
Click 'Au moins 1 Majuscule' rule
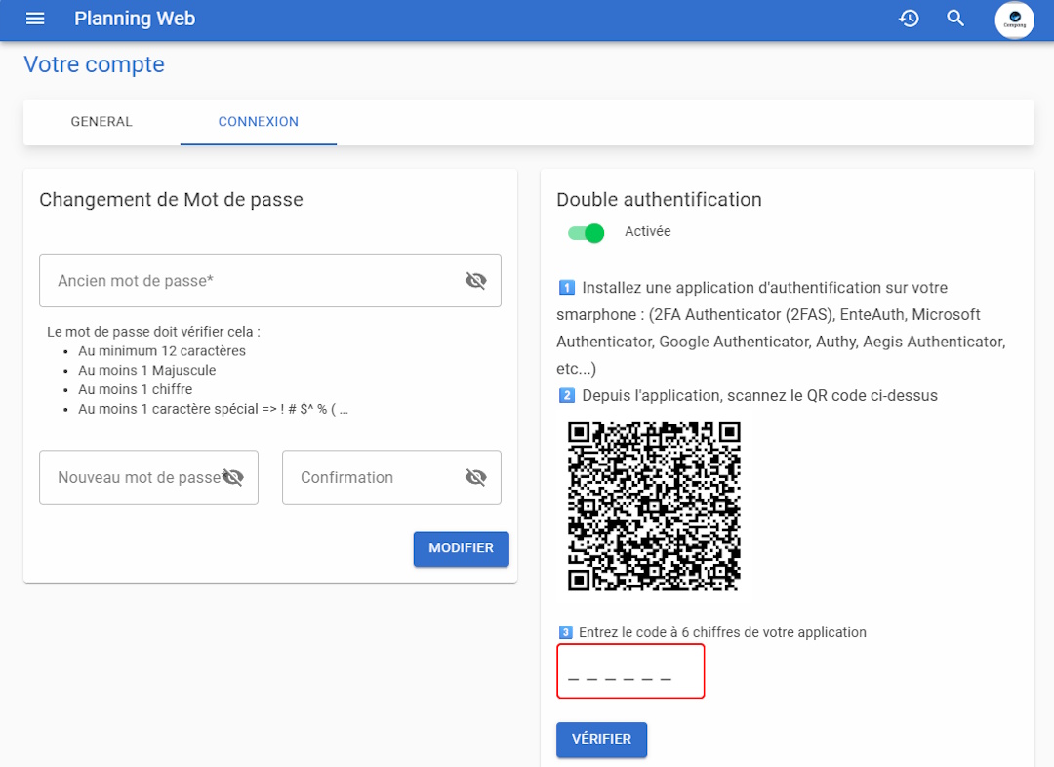click(x=147, y=371)
